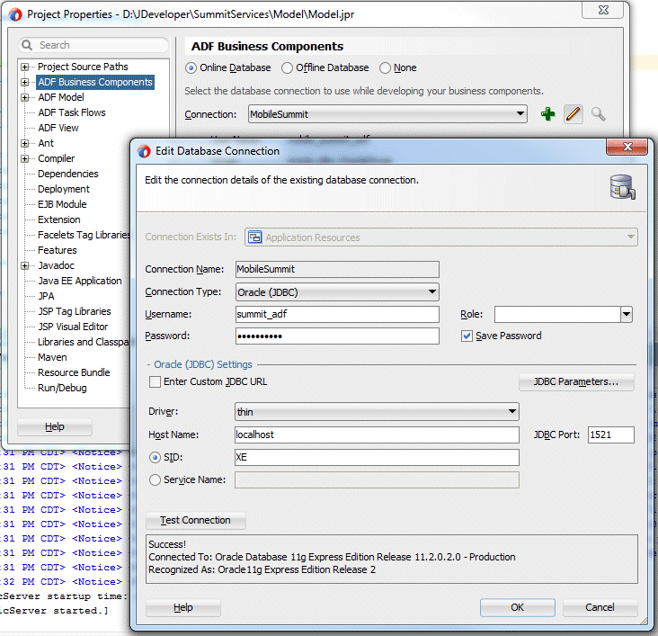
Task: Open the Connection dropdown showing MobileSummit
Action: coord(387,114)
